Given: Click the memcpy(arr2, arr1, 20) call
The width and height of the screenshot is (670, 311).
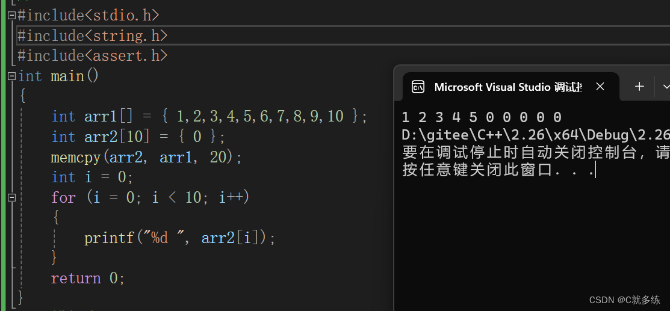Looking at the screenshot, I should point(146,157).
